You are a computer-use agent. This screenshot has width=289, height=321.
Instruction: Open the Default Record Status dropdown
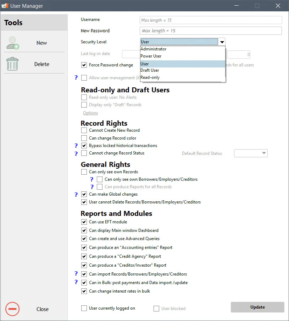pos(251,153)
